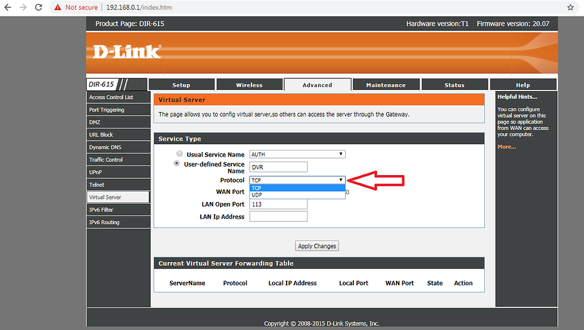Open the Status tab
This screenshot has width=584, height=330.
454,85
